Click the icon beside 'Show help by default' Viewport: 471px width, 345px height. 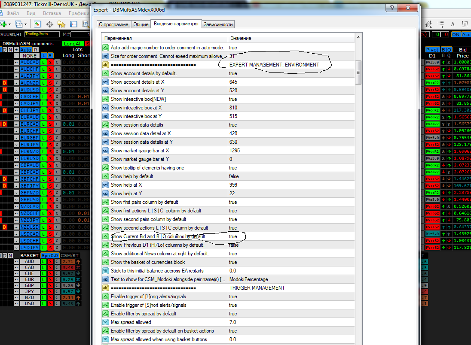click(105, 176)
